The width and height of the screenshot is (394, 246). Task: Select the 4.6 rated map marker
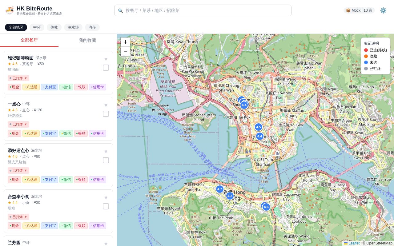point(266,207)
